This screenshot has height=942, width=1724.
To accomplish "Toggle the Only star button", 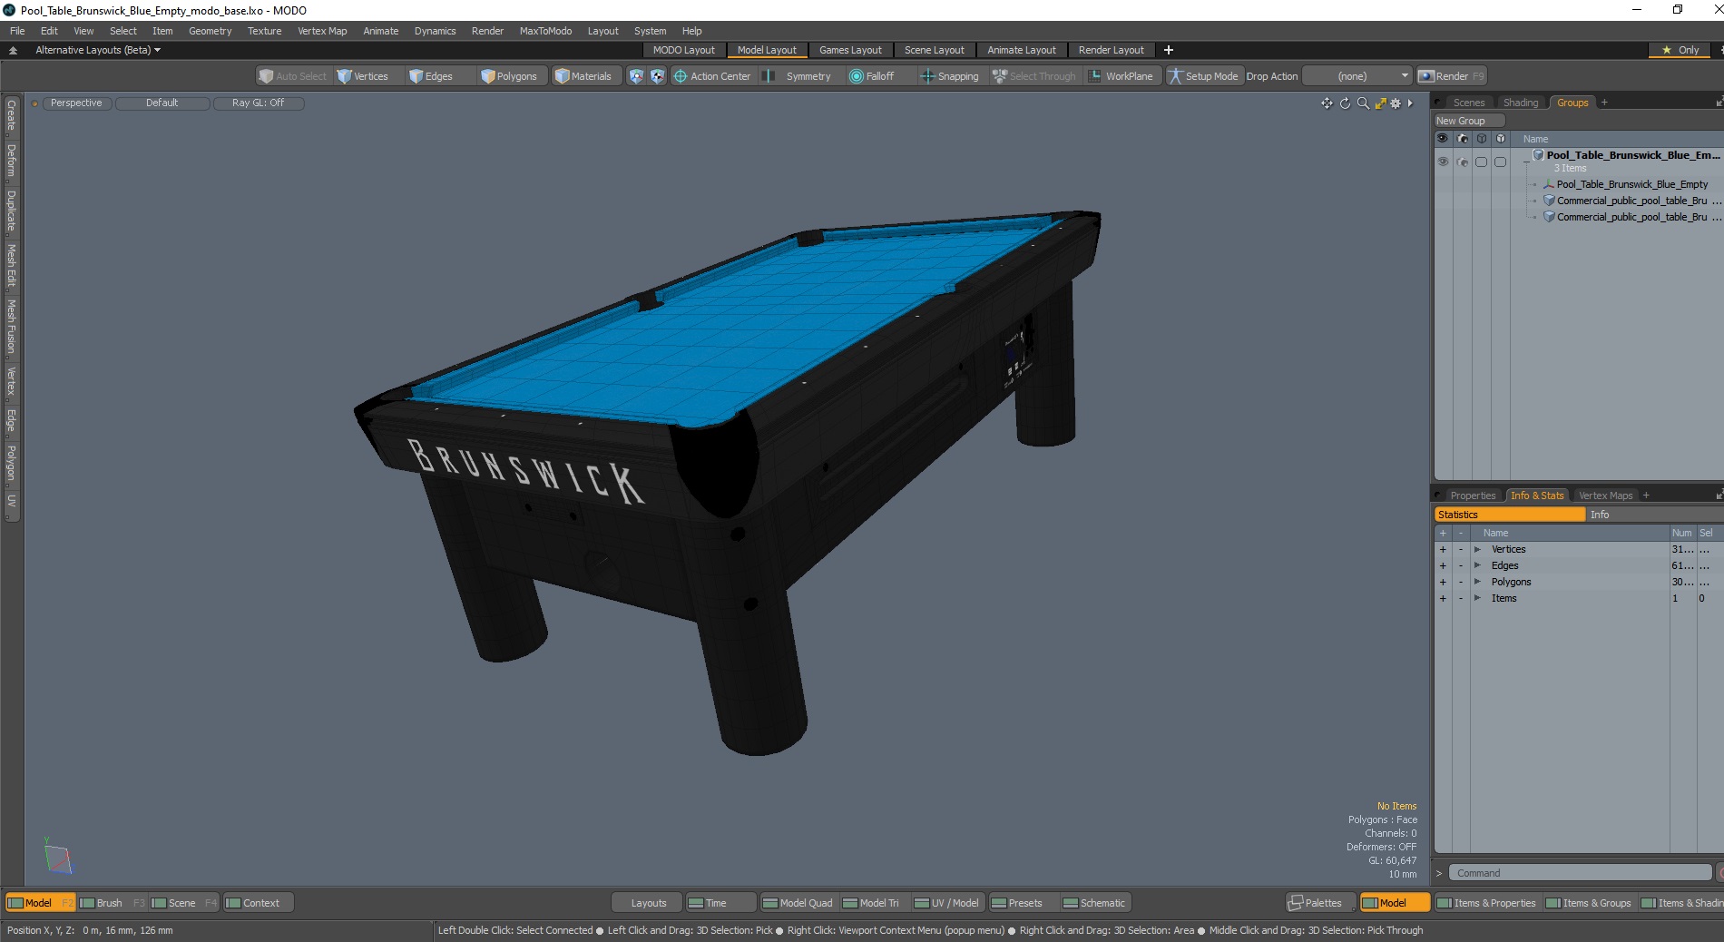I will pos(1680,50).
